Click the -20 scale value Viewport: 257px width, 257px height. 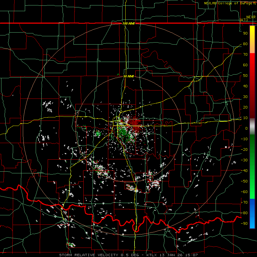point(244,150)
